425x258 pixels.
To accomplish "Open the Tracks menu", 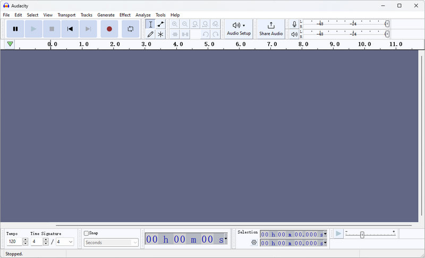I will click(87, 15).
